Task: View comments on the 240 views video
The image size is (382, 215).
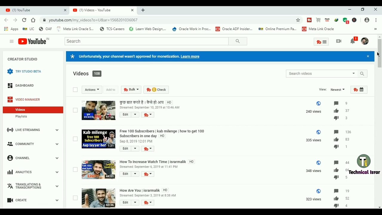Action: tap(336, 103)
